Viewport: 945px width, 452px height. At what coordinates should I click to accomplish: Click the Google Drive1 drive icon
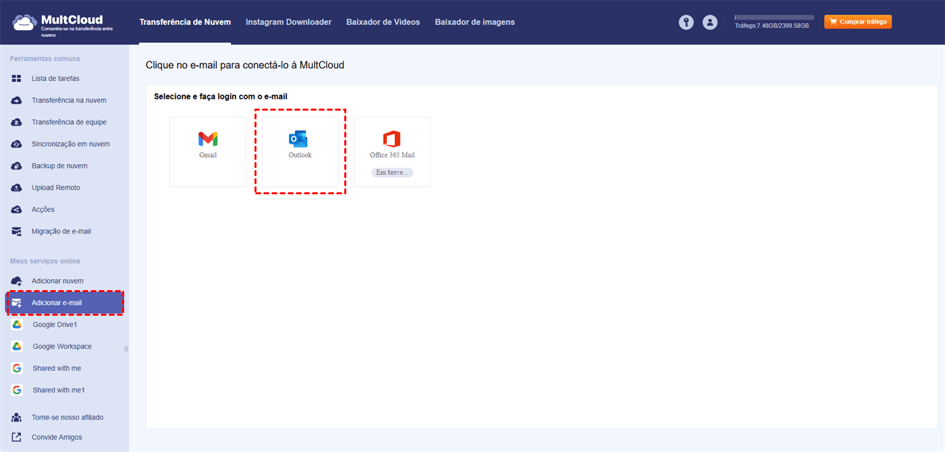[x=17, y=324]
